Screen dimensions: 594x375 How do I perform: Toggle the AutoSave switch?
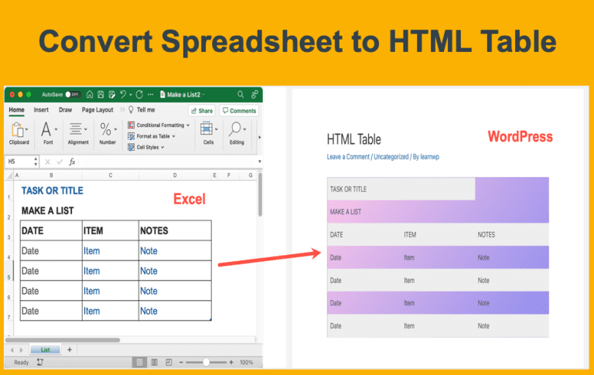(x=73, y=94)
